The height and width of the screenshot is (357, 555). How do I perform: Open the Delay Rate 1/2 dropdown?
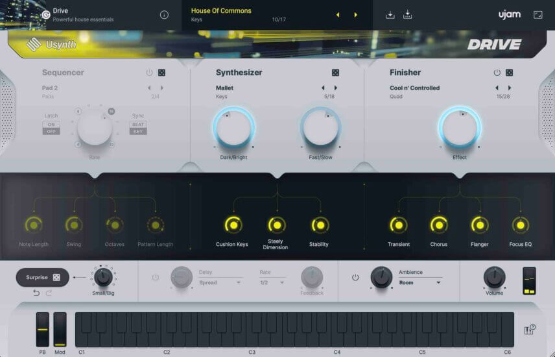(x=272, y=282)
